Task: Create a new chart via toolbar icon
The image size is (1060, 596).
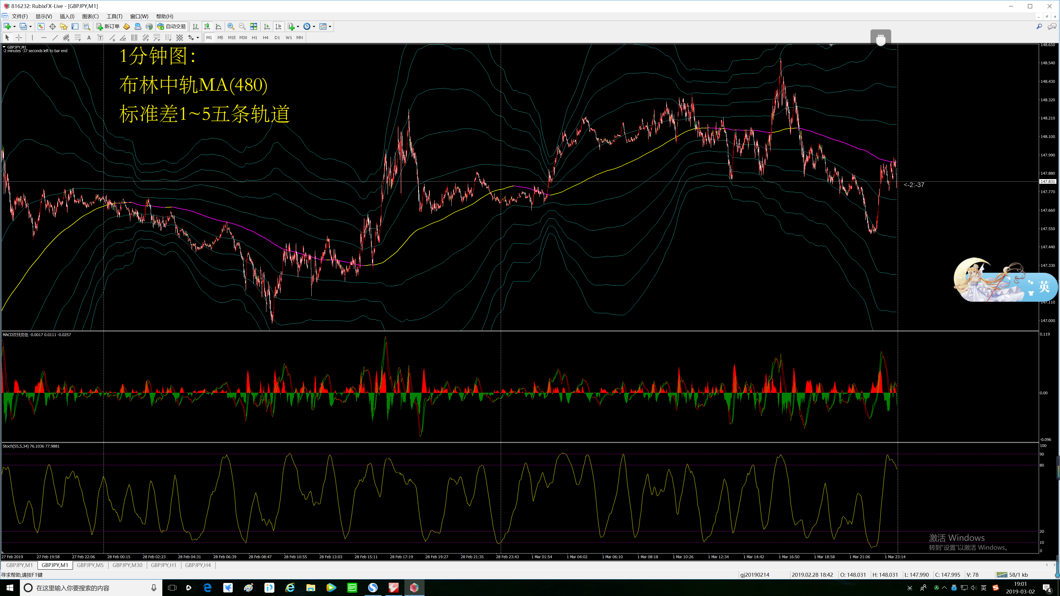Action: (7, 26)
